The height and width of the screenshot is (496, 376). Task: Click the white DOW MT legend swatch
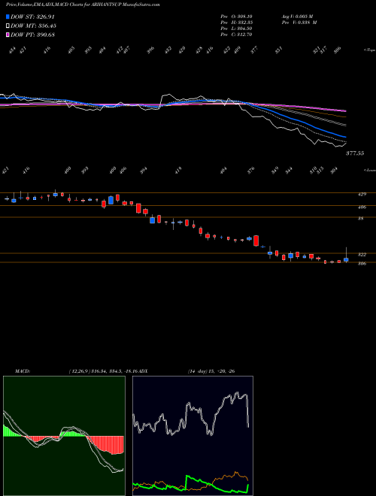point(8,26)
